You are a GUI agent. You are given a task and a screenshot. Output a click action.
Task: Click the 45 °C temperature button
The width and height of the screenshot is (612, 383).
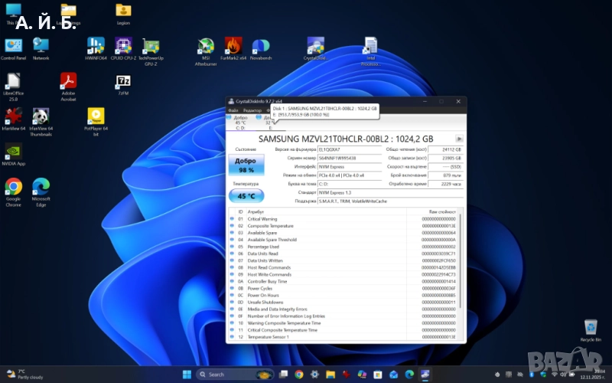(x=246, y=196)
